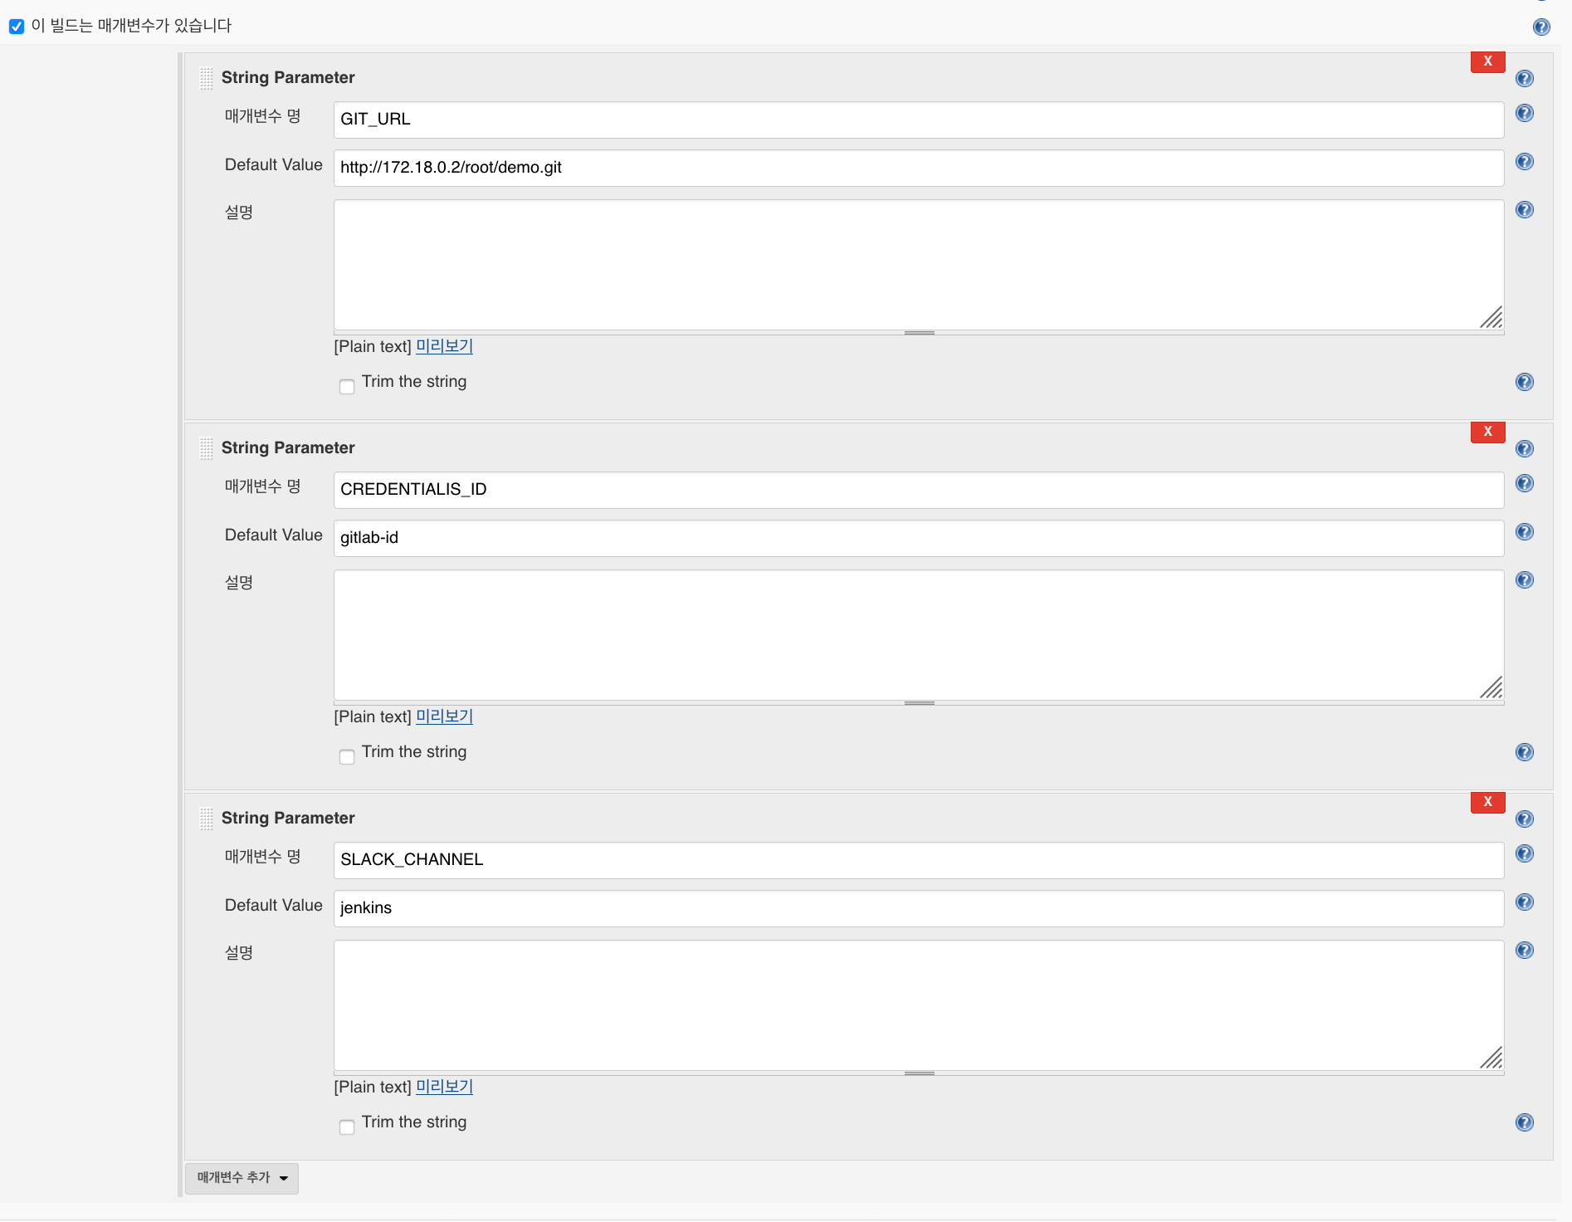Click 미리보기 link under SLACK_CHANNEL description
The width and height of the screenshot is (1572, 1222).
point(443,1086)
